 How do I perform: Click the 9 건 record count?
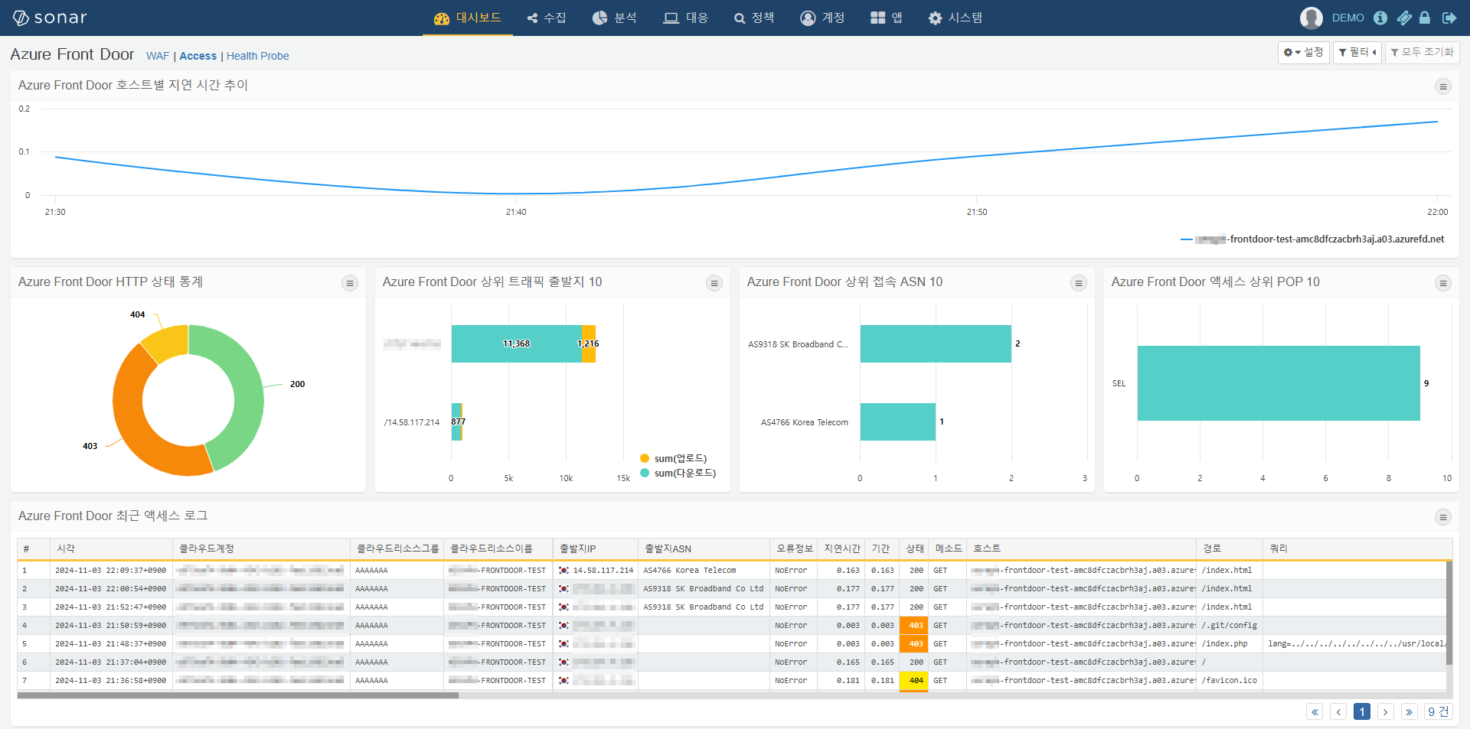(1439, 711)
